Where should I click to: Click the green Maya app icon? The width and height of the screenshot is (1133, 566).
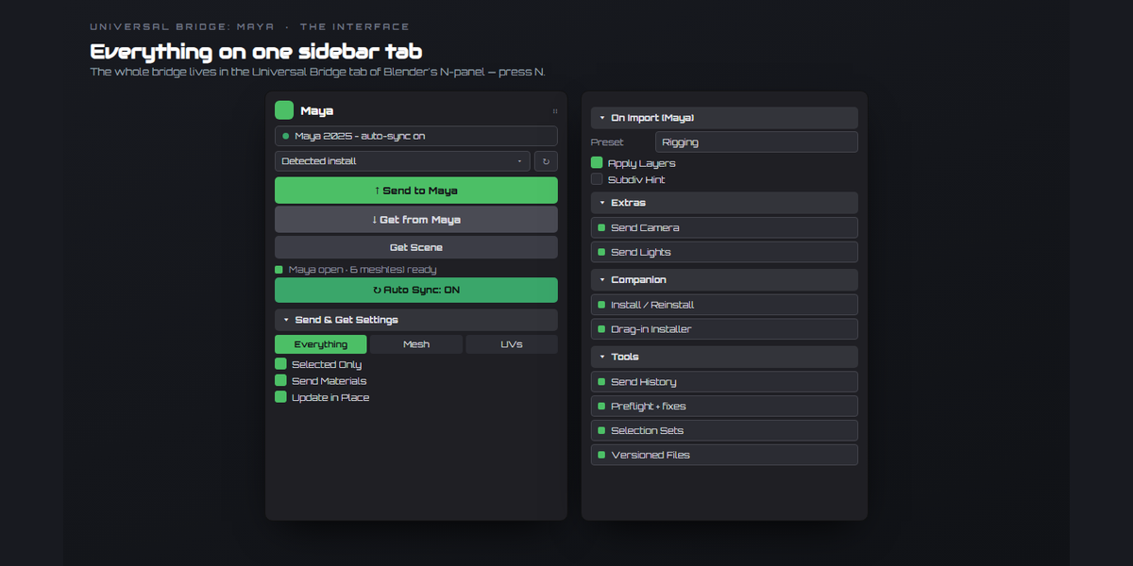click(x=284, y=110)
